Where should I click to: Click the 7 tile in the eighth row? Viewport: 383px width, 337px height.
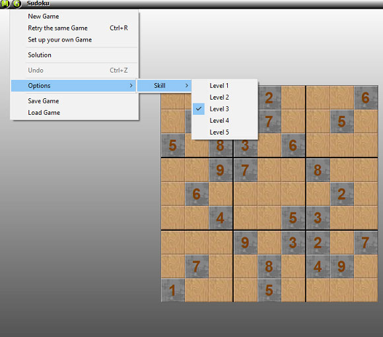(x=197, y=266)
